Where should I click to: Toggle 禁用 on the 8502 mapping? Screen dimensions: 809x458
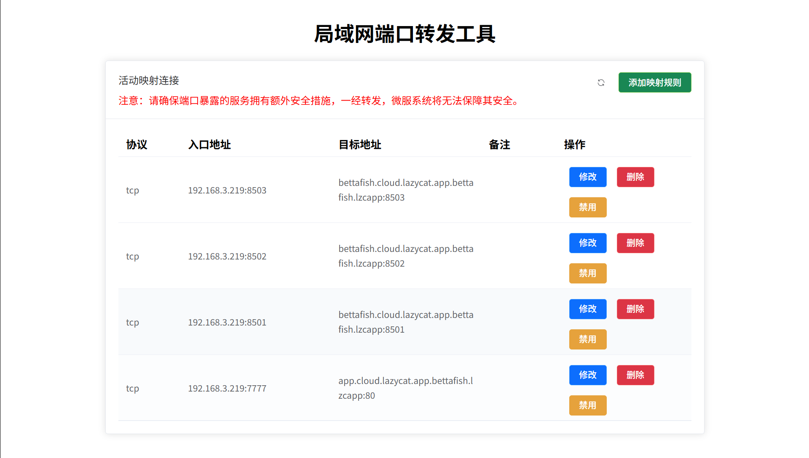point(588,273)
